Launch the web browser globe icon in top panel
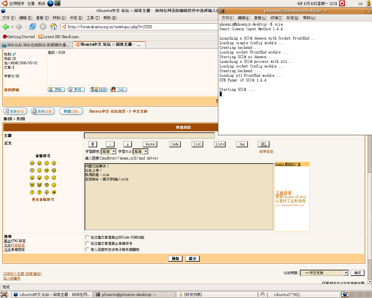 coord(50,3)
